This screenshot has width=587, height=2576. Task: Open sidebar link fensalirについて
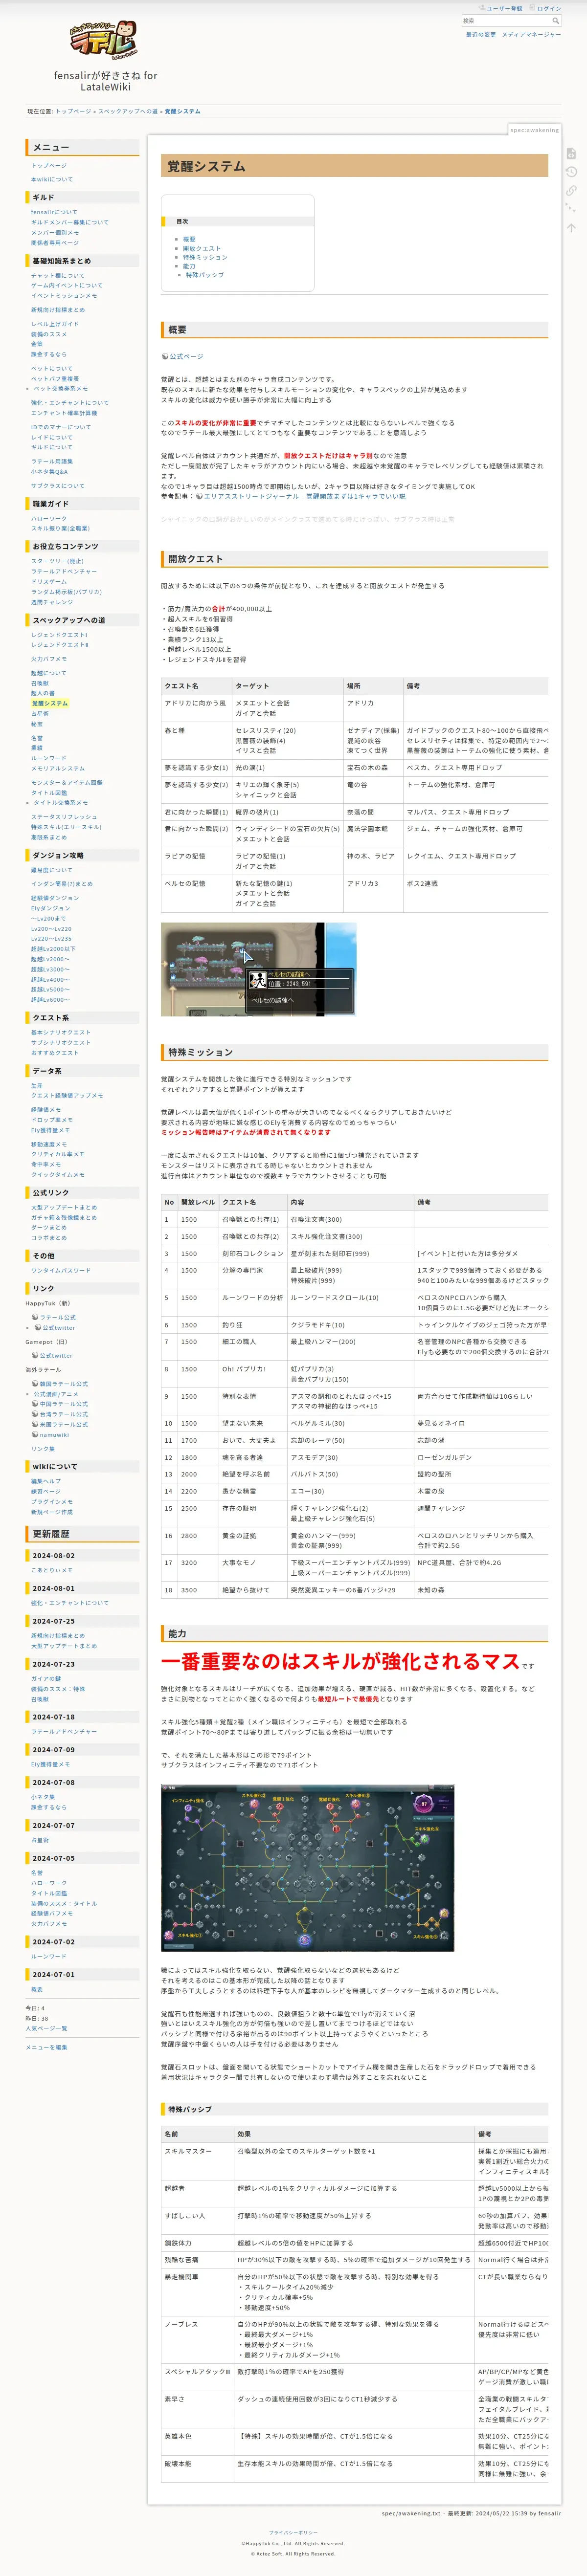pos(54,212)
